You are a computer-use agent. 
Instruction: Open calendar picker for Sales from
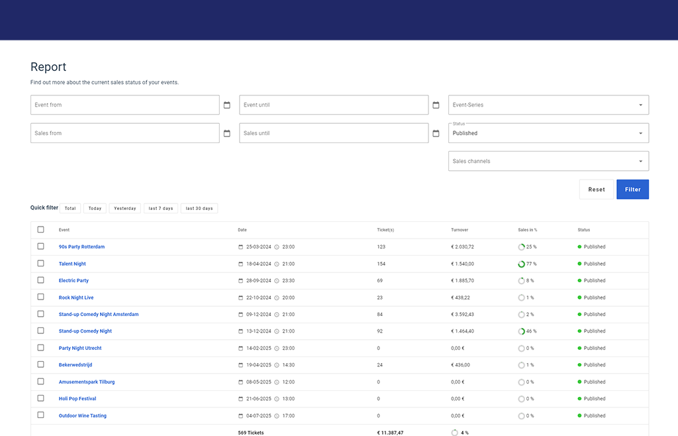[x=226, y=133]
